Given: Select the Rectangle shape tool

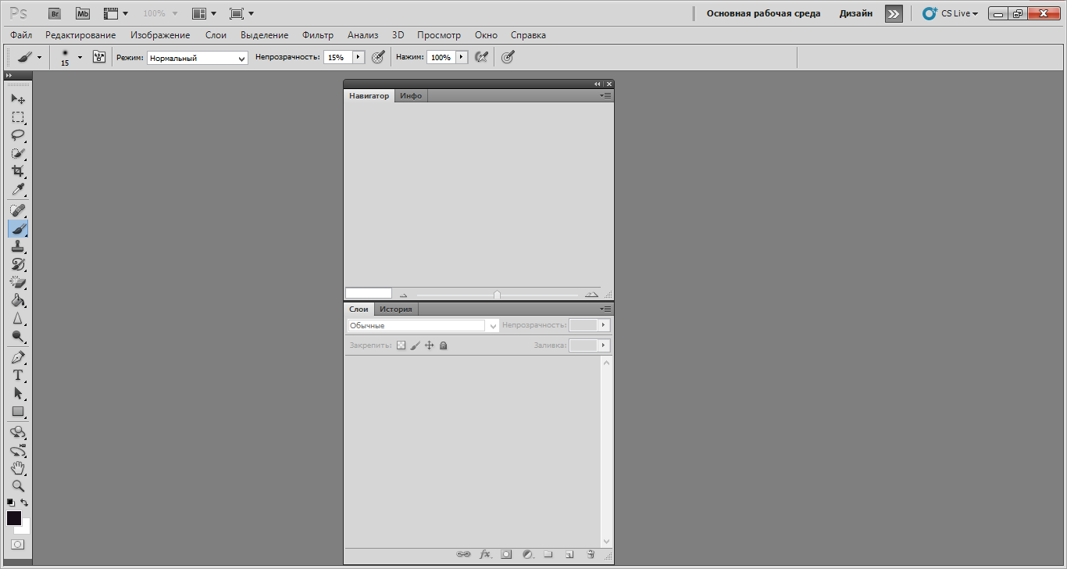Looking at the screenshot, I should [17, 412].
